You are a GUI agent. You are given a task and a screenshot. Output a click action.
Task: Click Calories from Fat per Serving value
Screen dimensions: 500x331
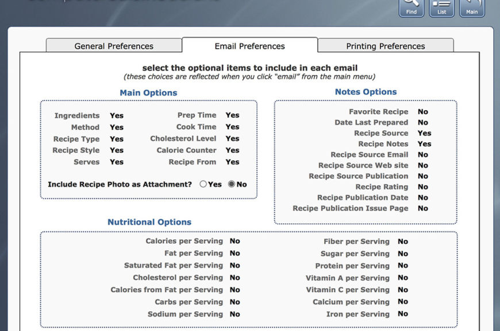pos(234,290)
